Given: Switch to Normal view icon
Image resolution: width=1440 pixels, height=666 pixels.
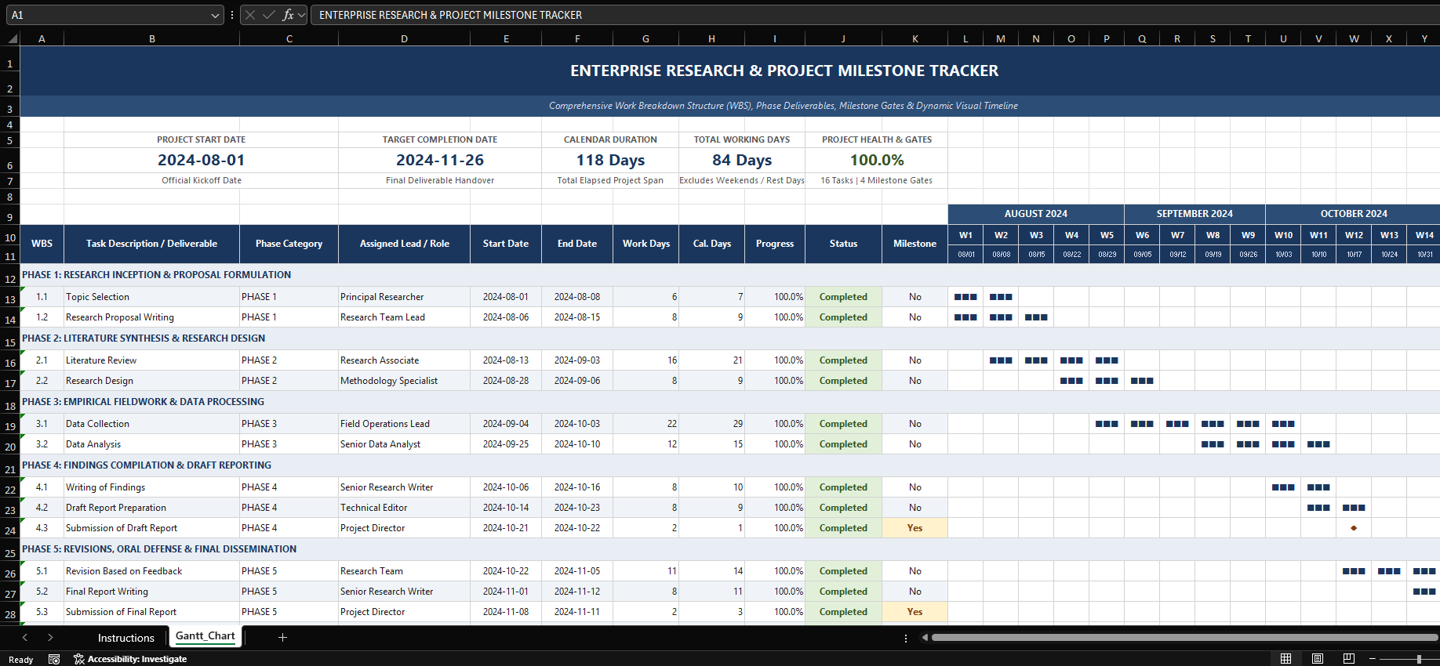Looking at the screenshot, I should 1285,658.
